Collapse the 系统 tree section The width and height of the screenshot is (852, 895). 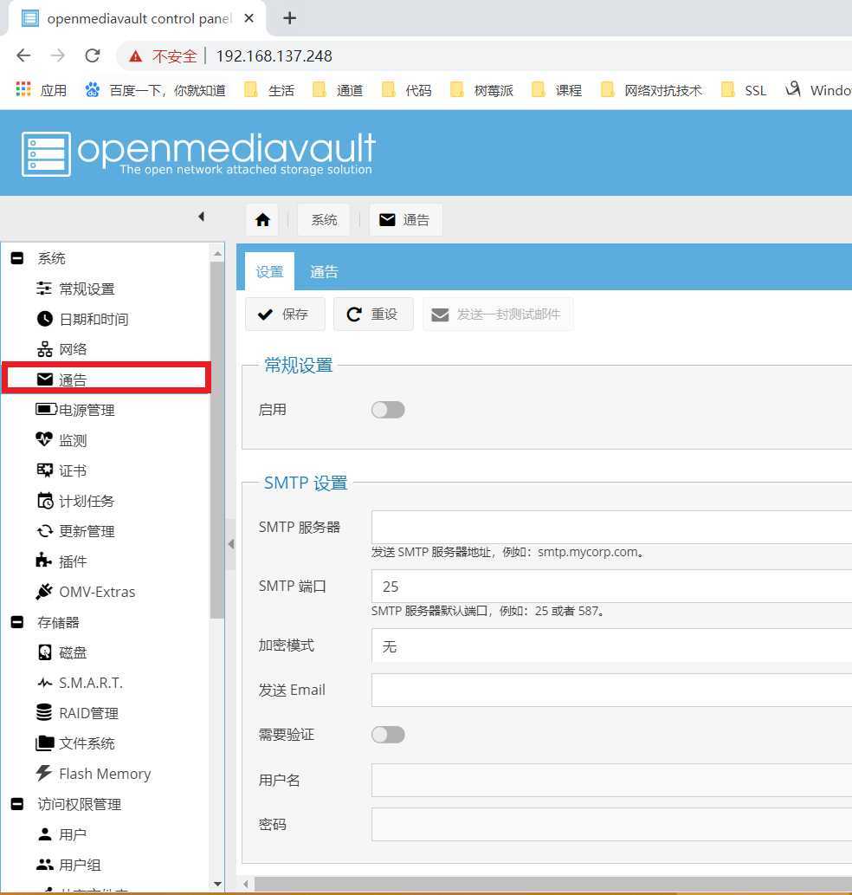point(17,258)
